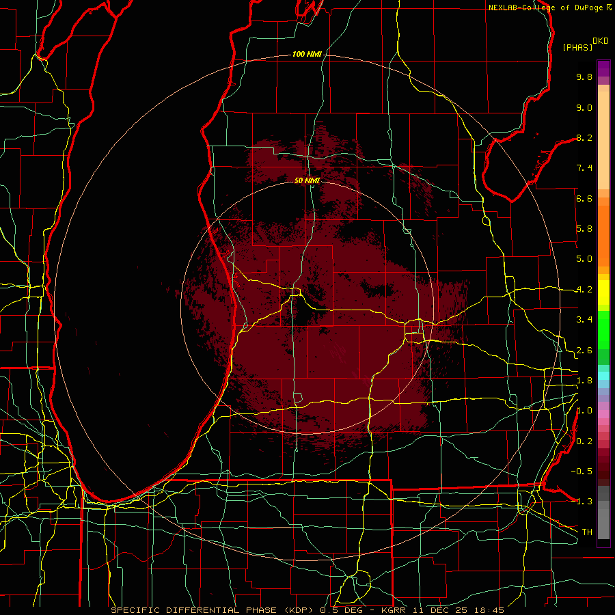Viewport: 615px width, 615px height.
Task: Pick the purple band on the color scale
Action: pyautogui.click(x=603, y=69)
